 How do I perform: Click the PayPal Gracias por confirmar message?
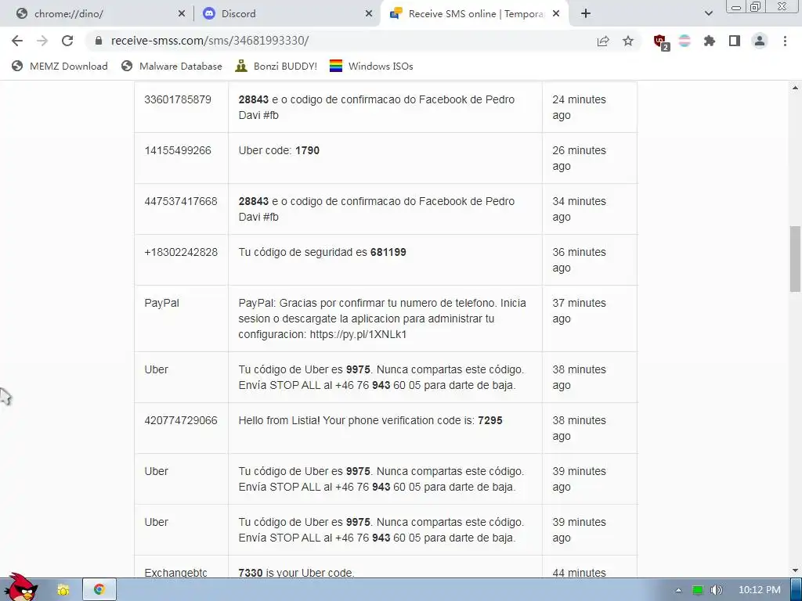[x=382, y=318]
